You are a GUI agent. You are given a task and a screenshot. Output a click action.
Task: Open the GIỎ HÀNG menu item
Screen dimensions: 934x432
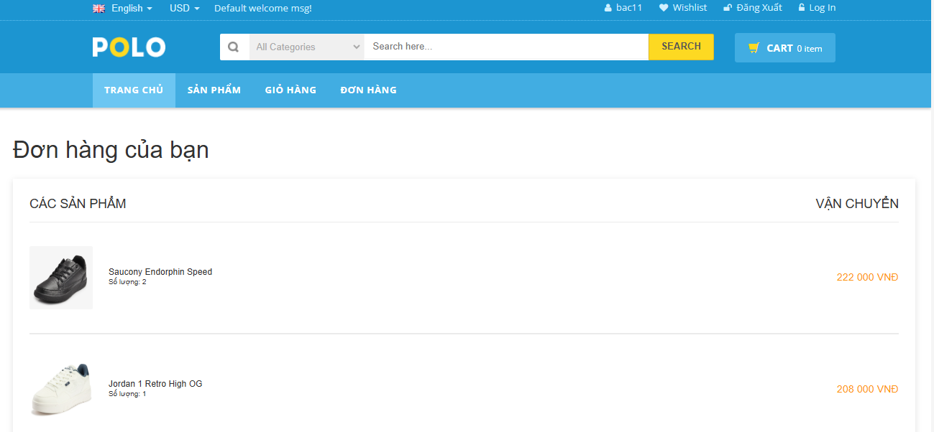290,90
